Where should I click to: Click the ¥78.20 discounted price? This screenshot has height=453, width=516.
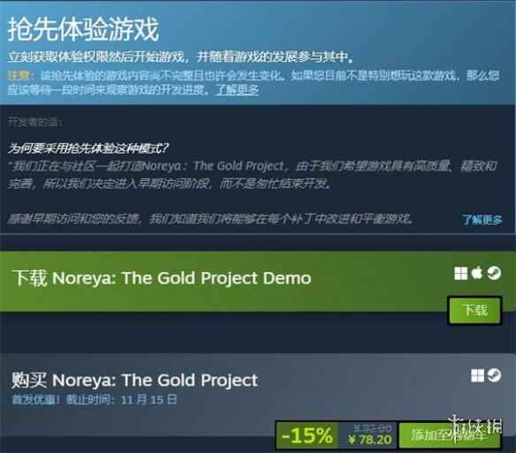(x=369, y=440)
